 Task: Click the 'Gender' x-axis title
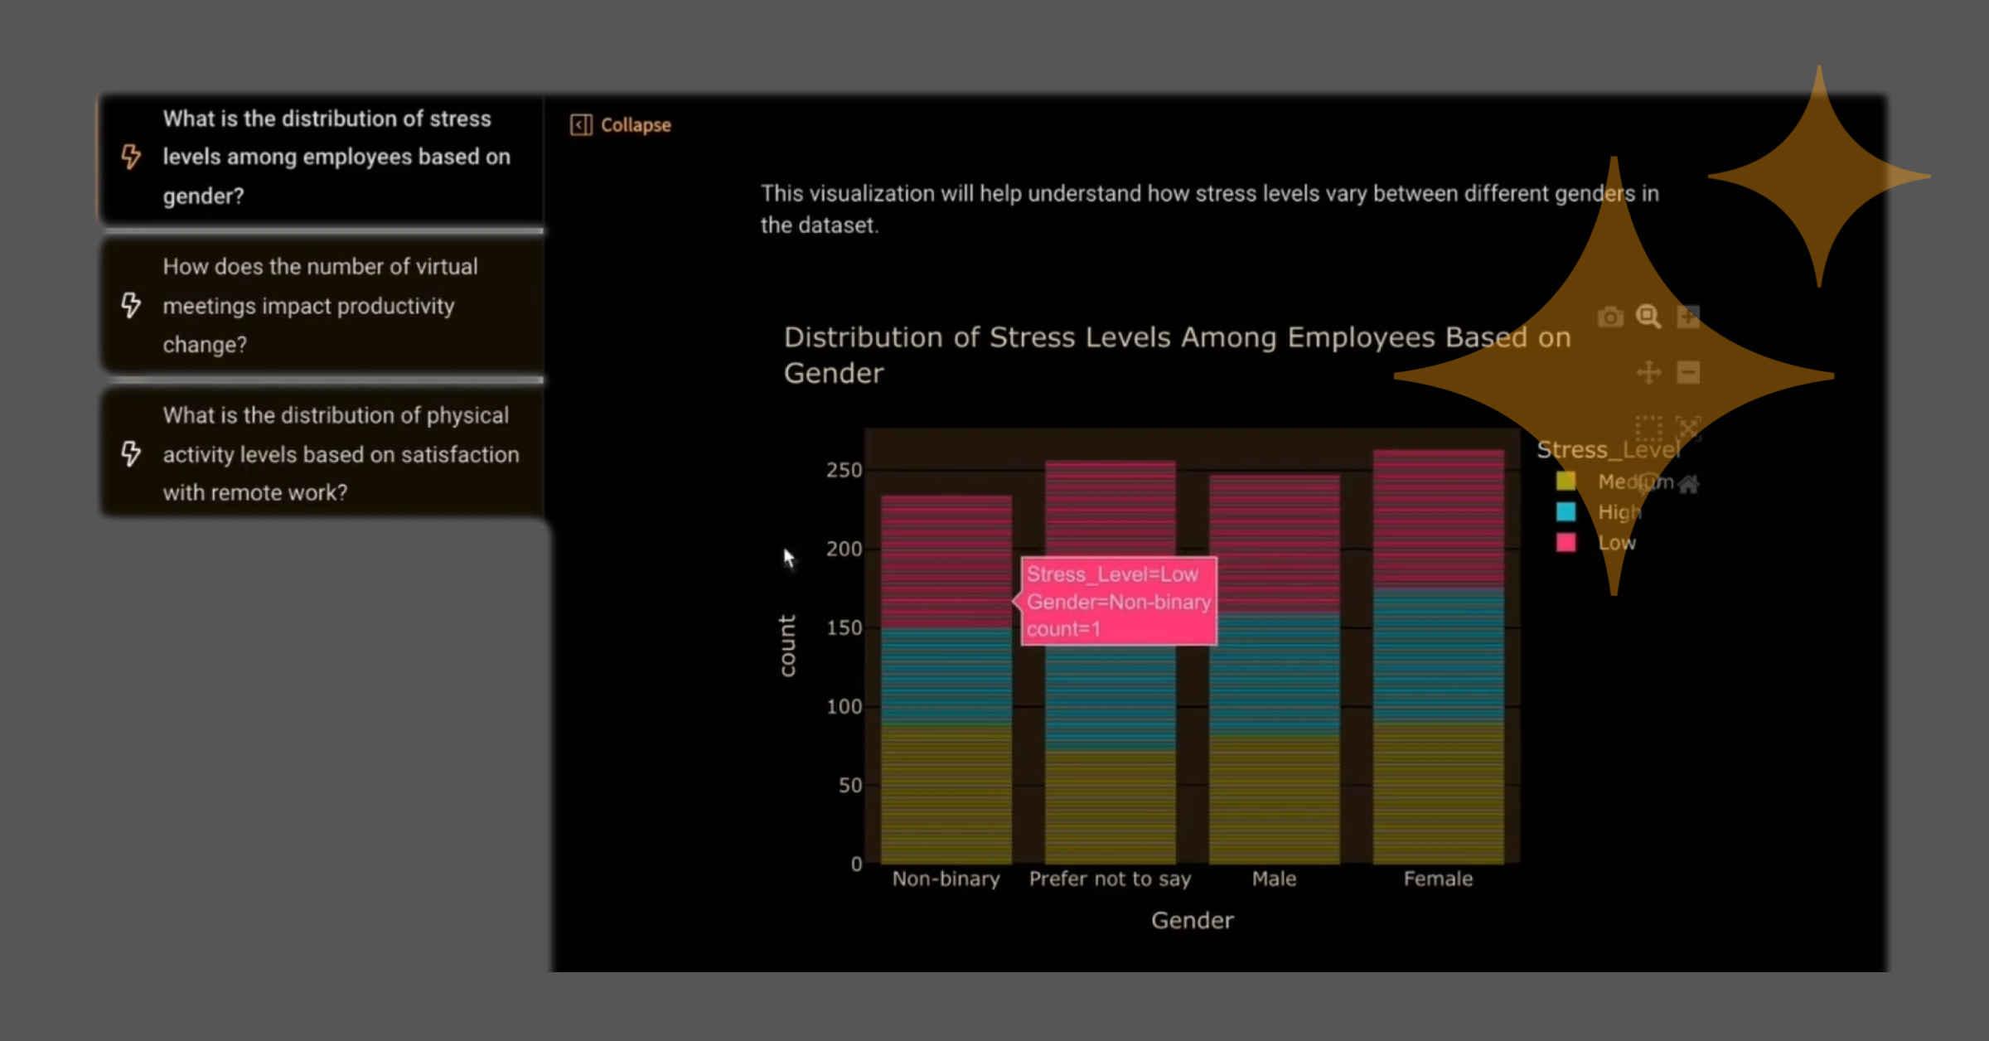1192,920
